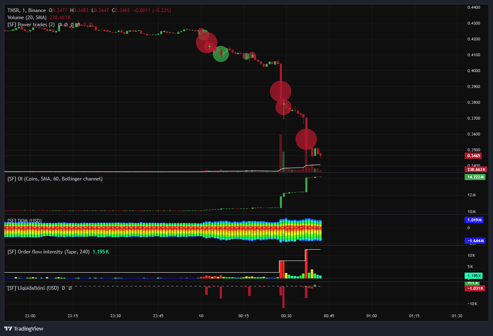Click the 0.3900 price axis label

(473, 86)
